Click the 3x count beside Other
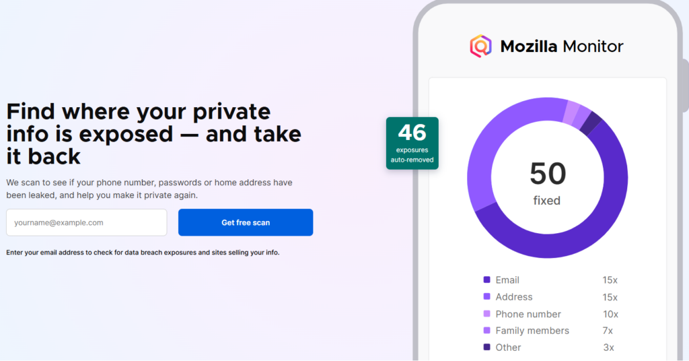689x361 pixels. coord(608,348)
